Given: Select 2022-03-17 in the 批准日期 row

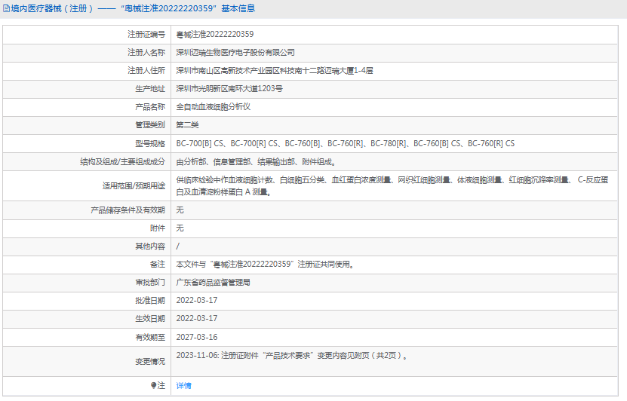Looking at the screenshot, I should click(x=197, y=300).
